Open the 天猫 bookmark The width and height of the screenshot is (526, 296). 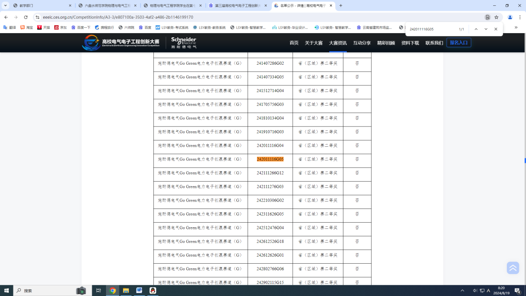(44, 27)
